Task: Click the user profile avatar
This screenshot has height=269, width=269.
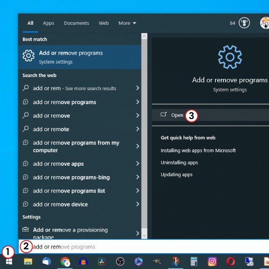Action: [x=265, y=23]
